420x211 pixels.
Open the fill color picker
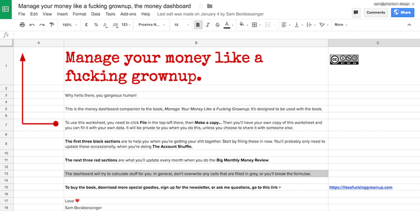click(x=242, y=25)
